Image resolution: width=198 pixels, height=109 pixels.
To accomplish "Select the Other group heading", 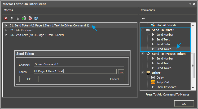I will (156, 73).
